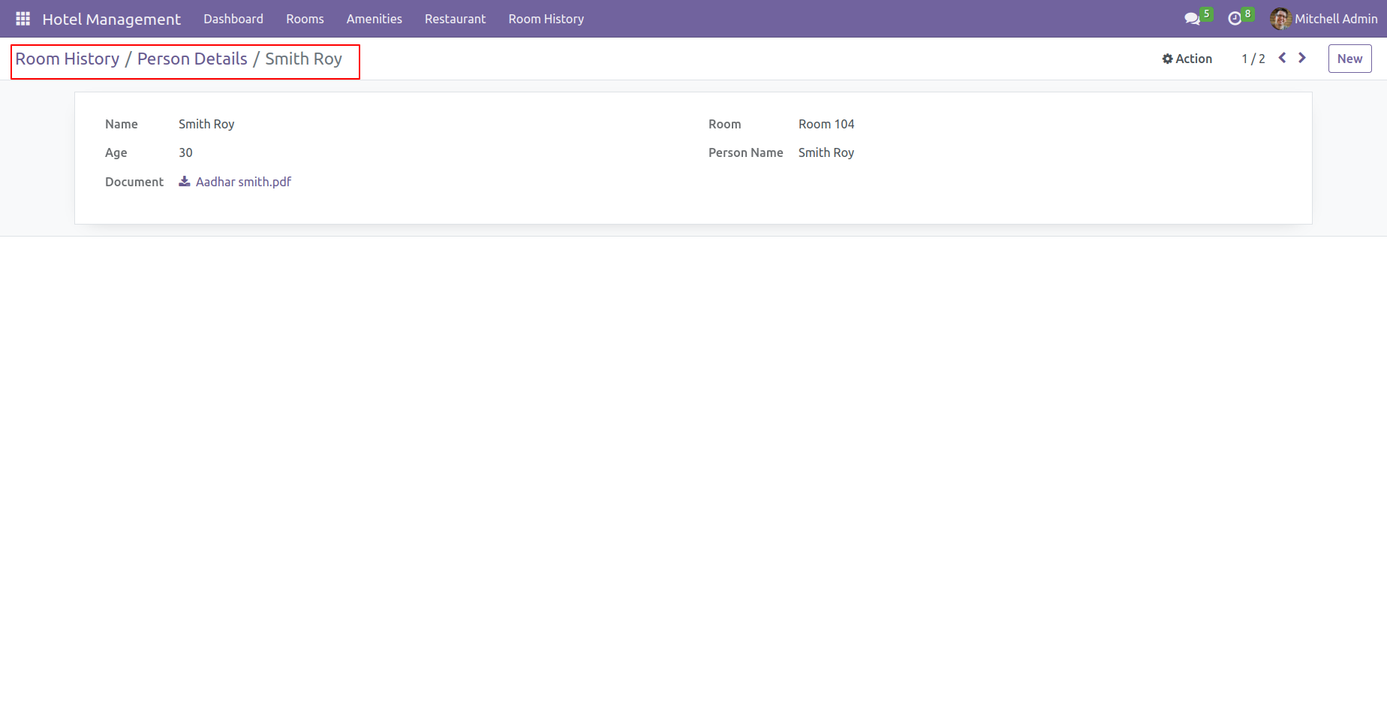Click the Smith Roy breadcrumb title
The image size is (1387, 715).
(303, 59)
